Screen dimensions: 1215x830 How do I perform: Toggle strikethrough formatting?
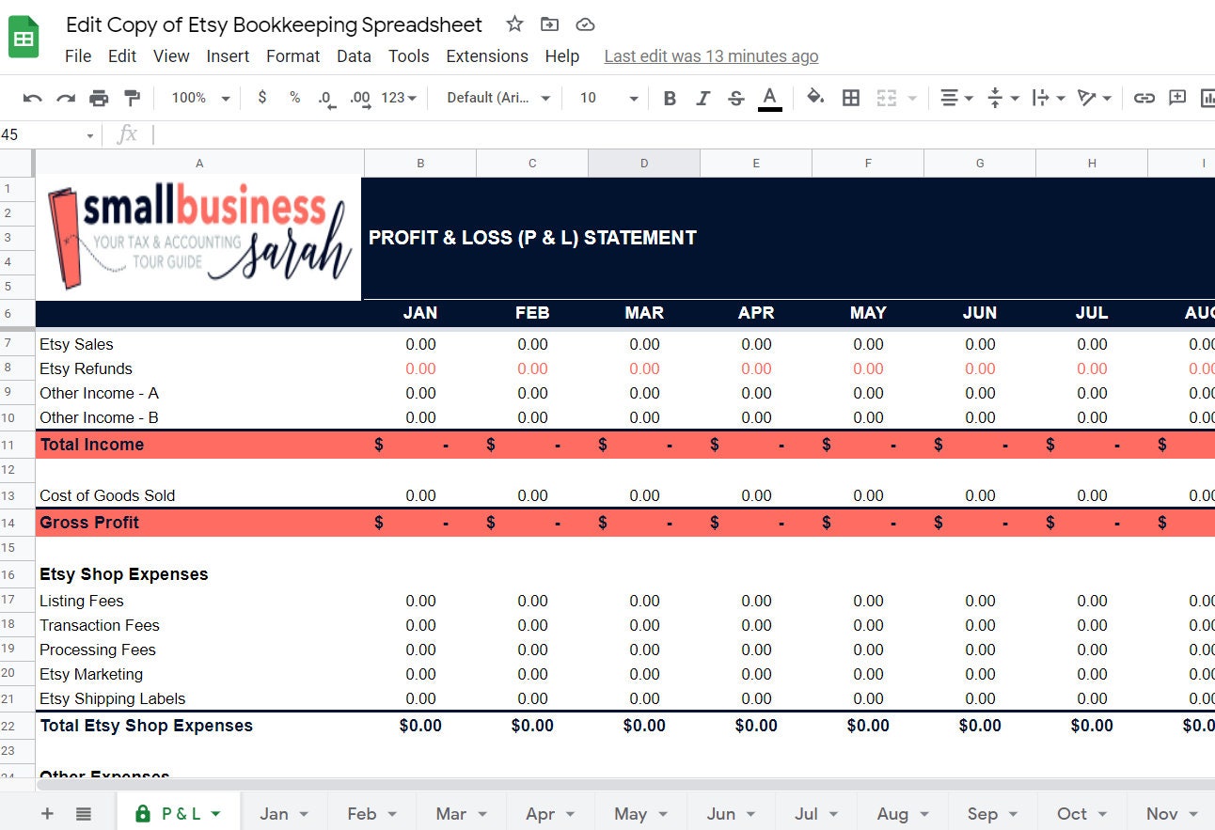click(x=736, y=98)
